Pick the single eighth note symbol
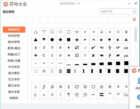140x109 pixels. coord(44,87)
